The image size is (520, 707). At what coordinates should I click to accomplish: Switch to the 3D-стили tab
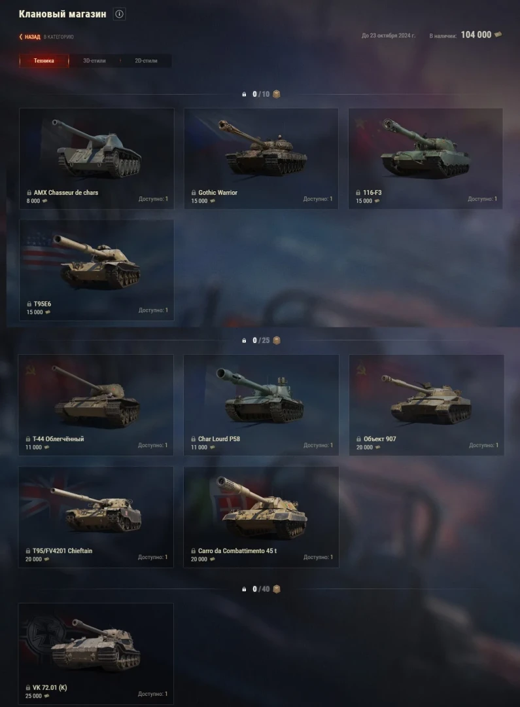point(94,61)
